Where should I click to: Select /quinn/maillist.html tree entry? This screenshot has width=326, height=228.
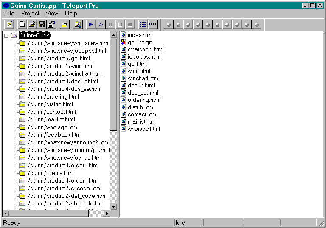tap(51, 120)
